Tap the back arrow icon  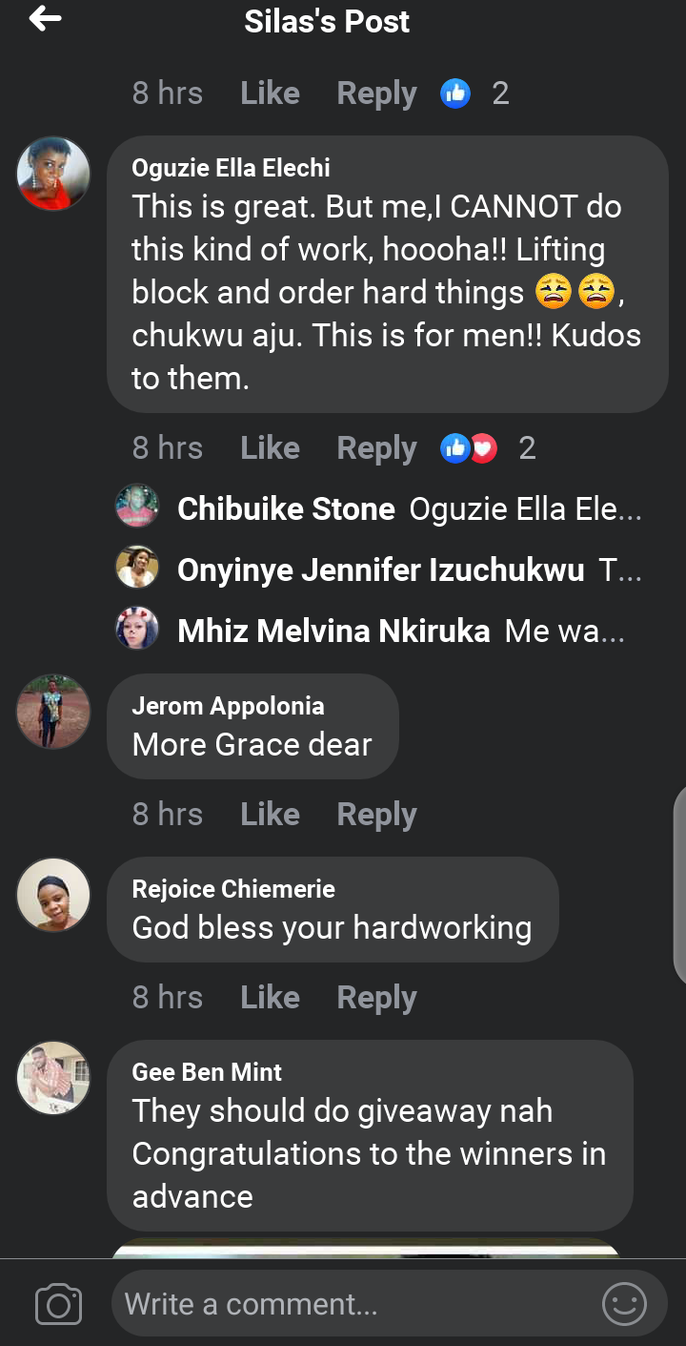click(45, 19)
